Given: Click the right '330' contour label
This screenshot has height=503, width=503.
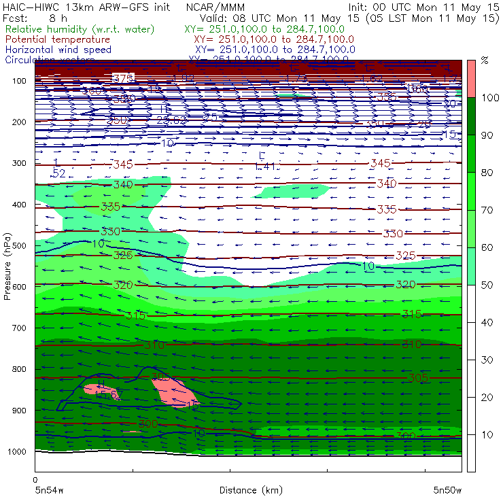Looking at the screenshot, I should coord(393,234).
